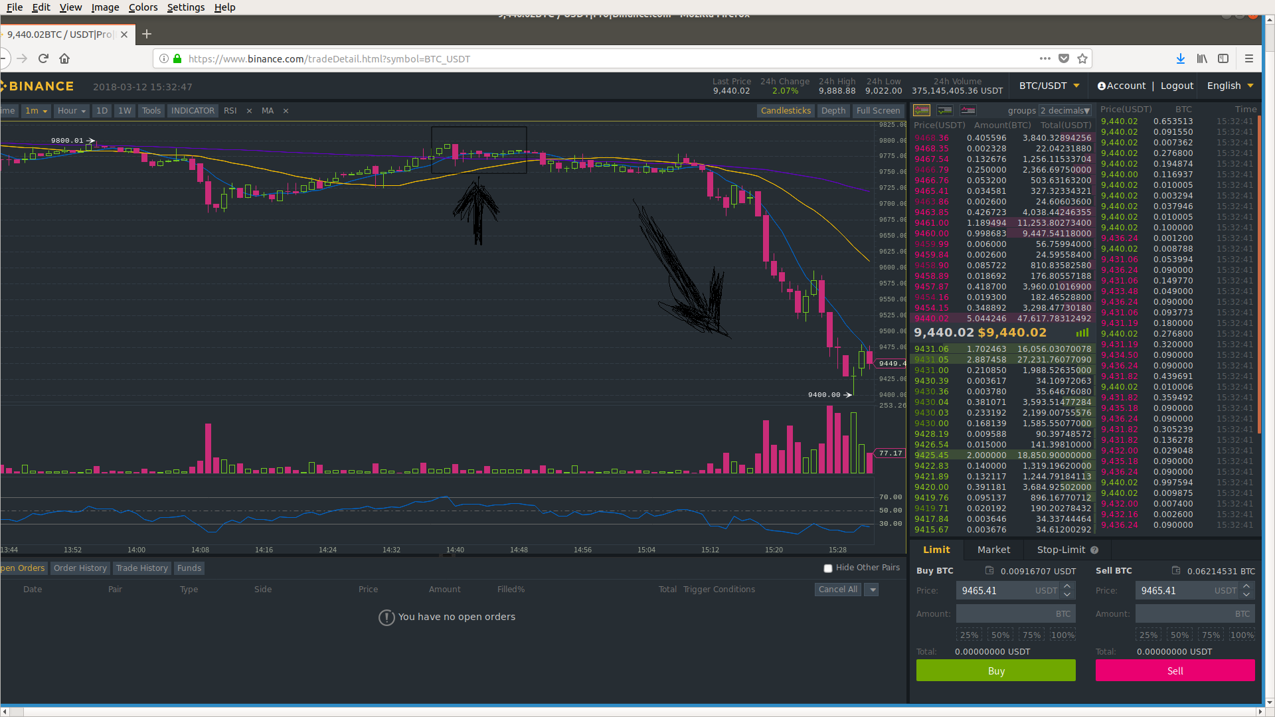The height and width of the screenshot is (717, 1275).
Task: Decrease the Sell price with the down stepper
Action: tap(1246, 595)
